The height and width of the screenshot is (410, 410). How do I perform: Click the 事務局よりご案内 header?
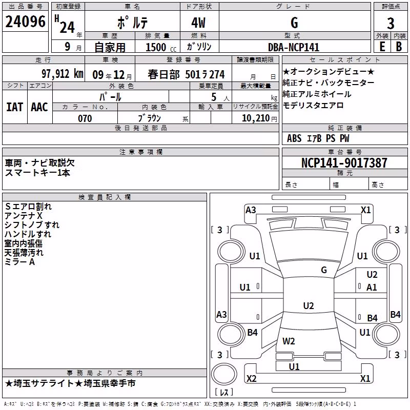pos(105,373)
